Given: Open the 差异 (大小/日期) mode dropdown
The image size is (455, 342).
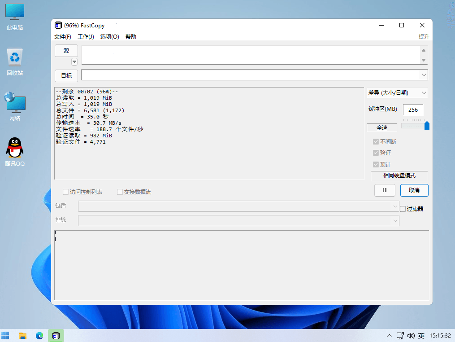Looking at the screenshot, I should (397, 93).
